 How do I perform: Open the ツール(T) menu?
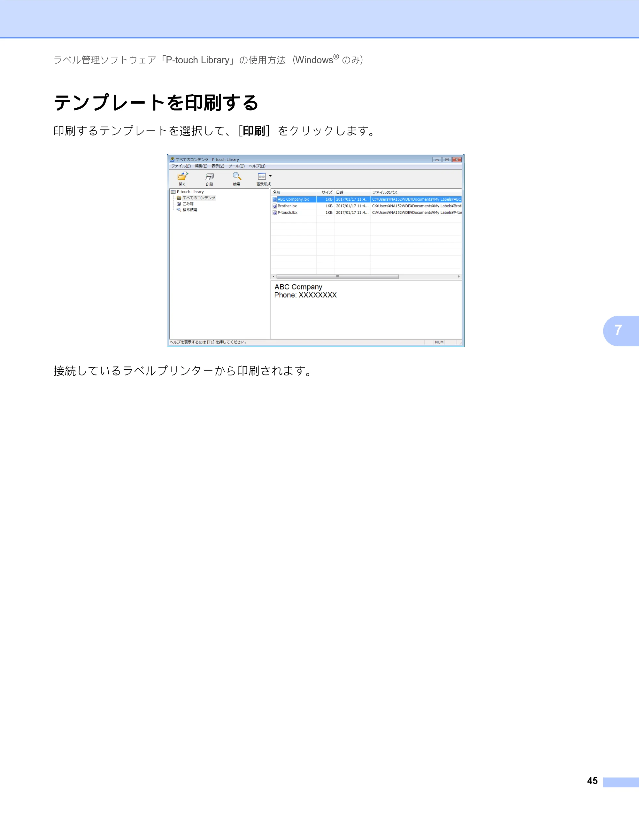[236, 166]
